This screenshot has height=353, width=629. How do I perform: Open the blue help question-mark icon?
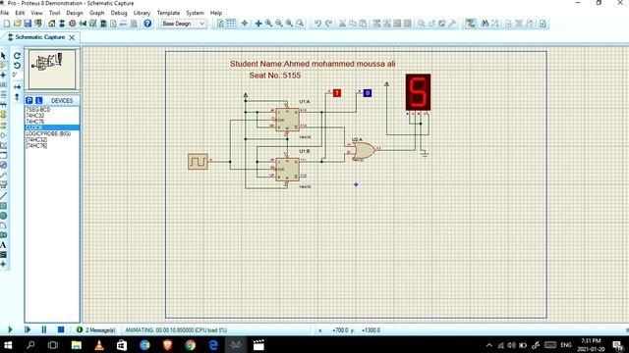point(147,24)
